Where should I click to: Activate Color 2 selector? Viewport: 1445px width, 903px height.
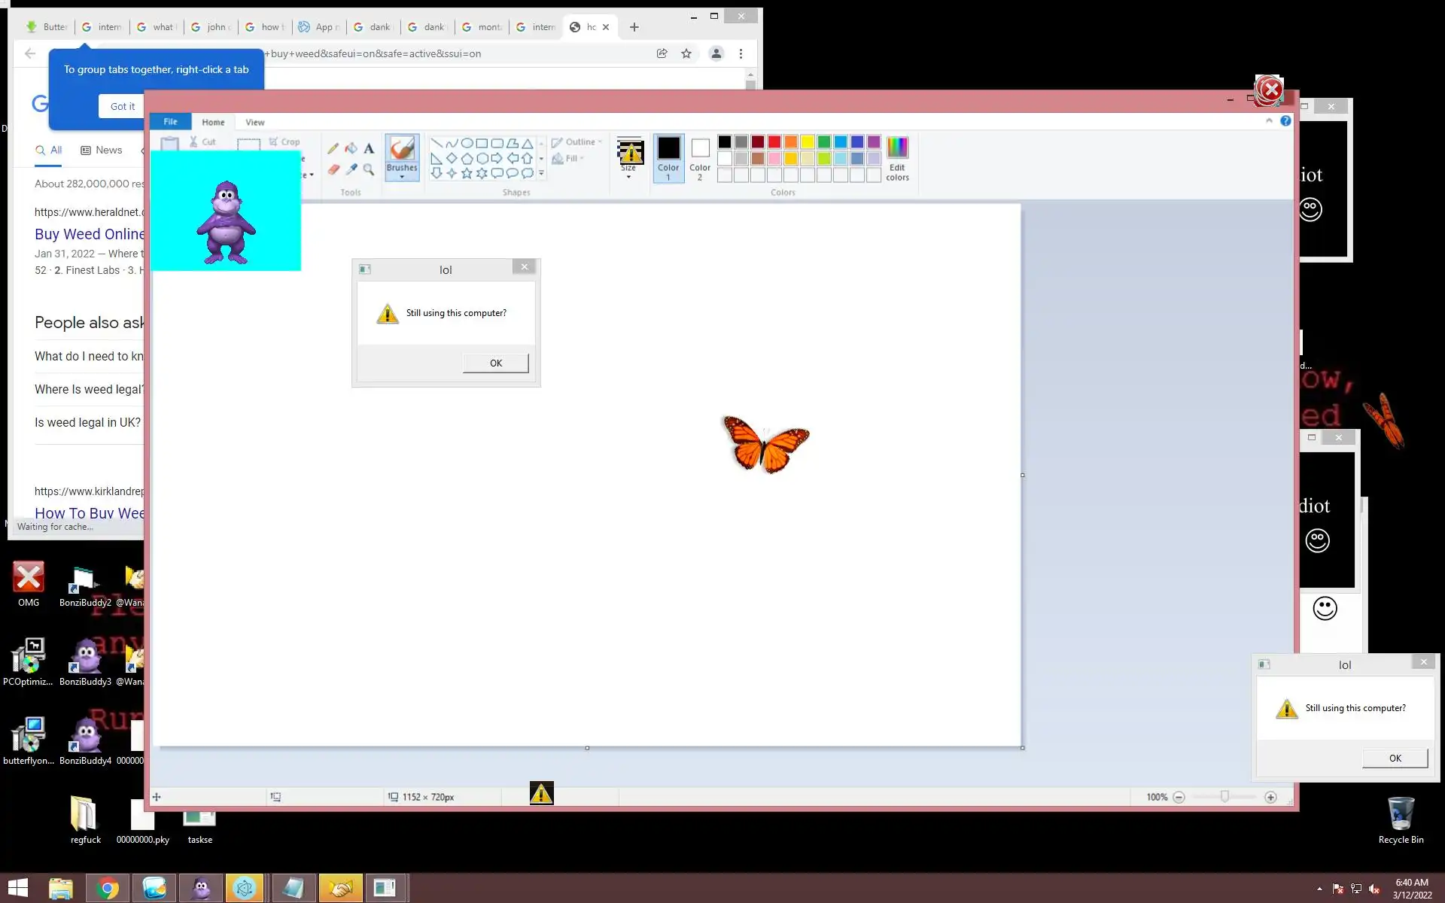700,158
